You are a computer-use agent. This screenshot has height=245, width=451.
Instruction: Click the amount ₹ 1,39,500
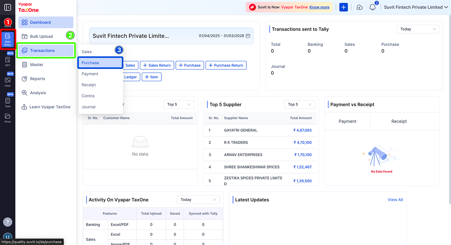click(303, 181)
